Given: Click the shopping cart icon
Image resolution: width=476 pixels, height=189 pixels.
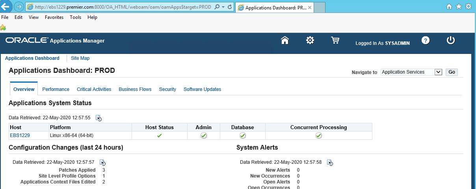Looking at the screenshot, I should coord(335,41).
